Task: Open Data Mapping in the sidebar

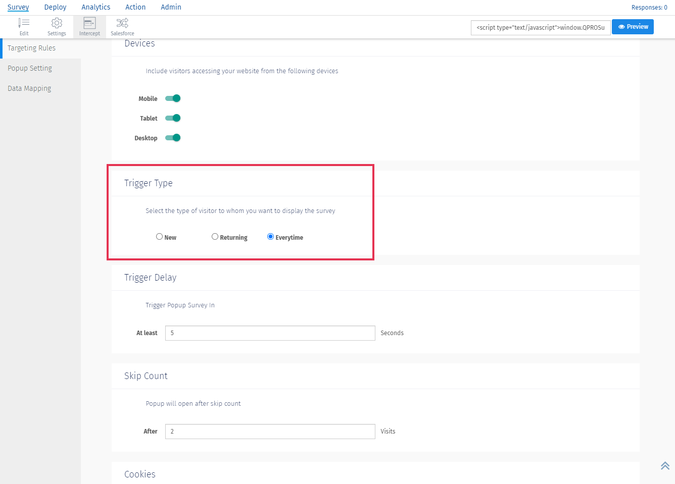Action: point(29,88)
